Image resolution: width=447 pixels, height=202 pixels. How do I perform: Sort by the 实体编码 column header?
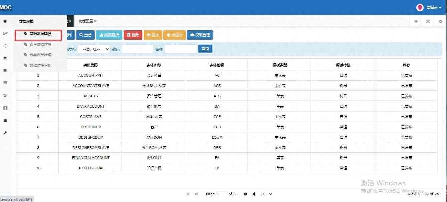click(x=90, y=65)
